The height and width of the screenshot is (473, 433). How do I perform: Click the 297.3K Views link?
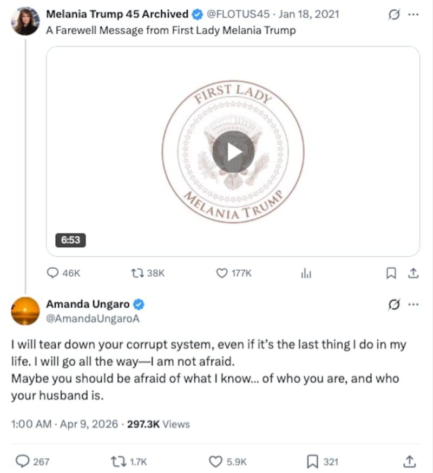(158, 424)
